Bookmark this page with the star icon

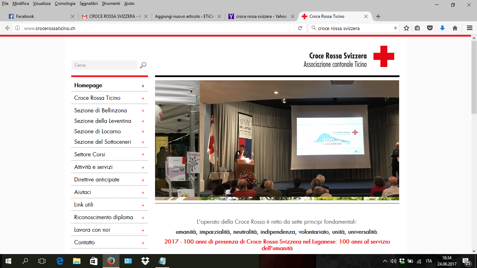406,28
